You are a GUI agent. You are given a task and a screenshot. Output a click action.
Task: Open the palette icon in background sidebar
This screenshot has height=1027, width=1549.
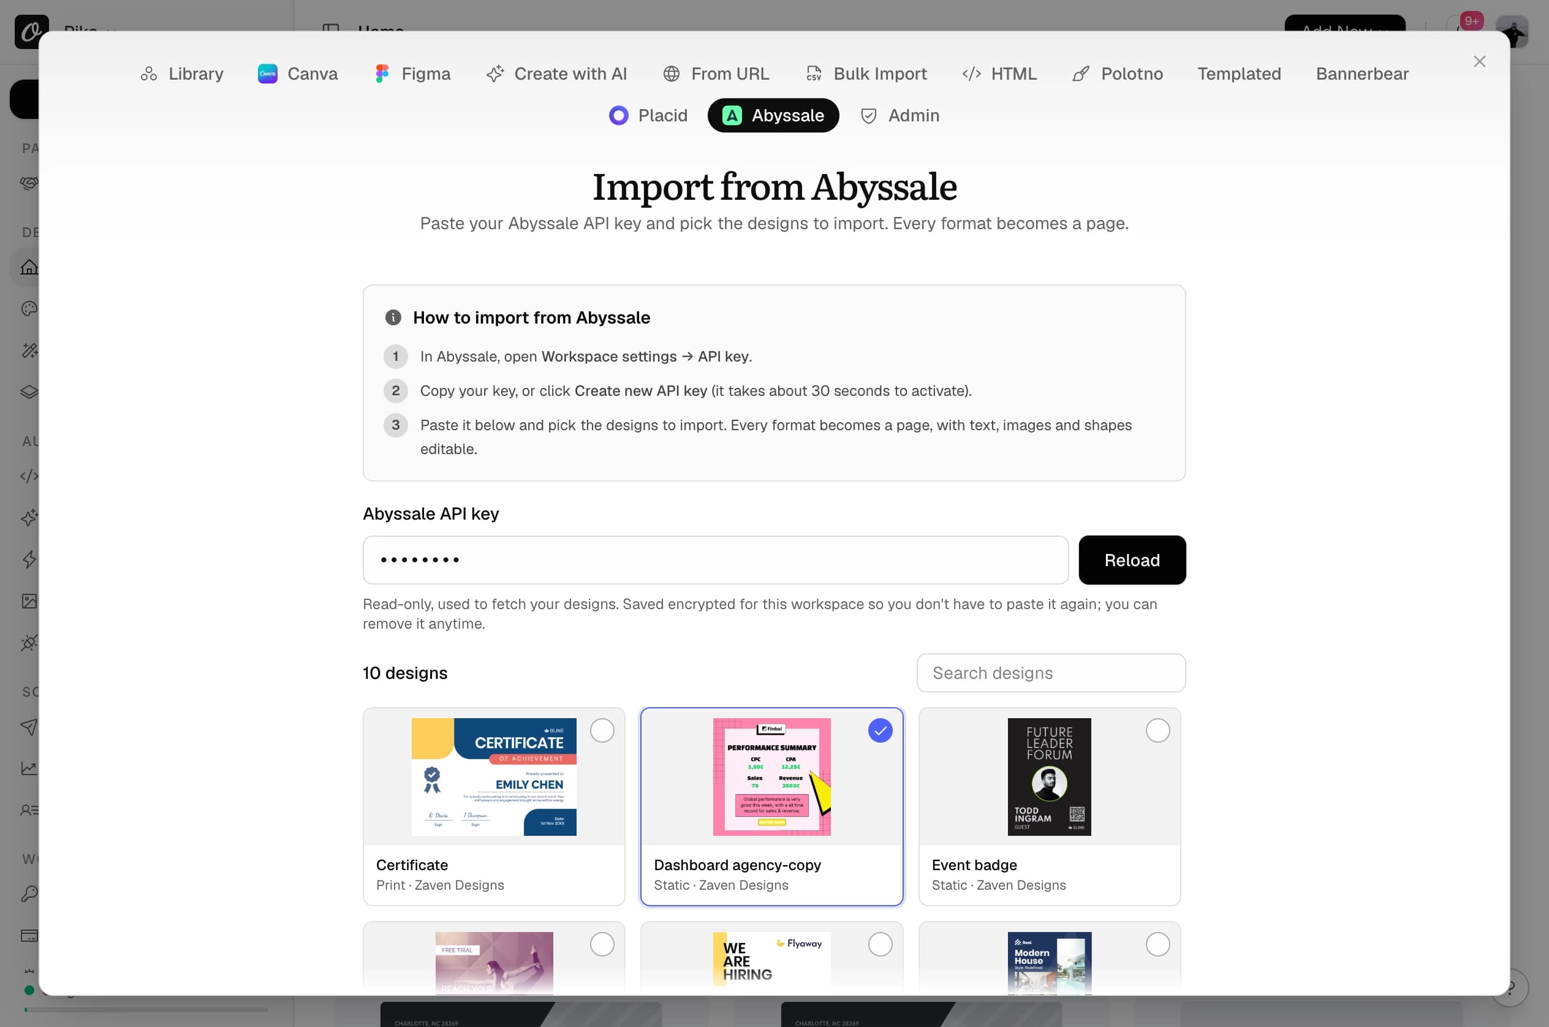(x=29, y=308)
